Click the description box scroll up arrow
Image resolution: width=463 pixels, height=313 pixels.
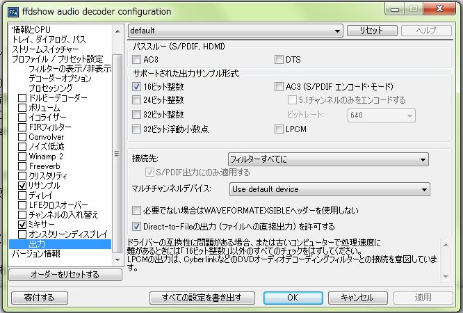tap(446, 245)
